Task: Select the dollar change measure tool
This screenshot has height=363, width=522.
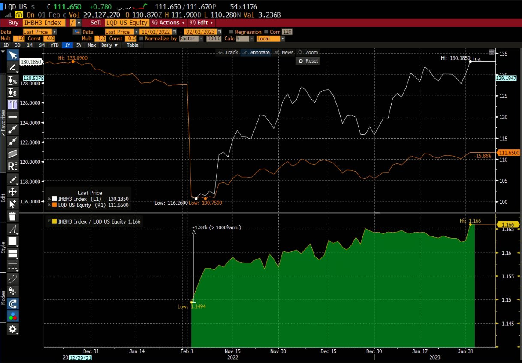Action: coord(13,92)
